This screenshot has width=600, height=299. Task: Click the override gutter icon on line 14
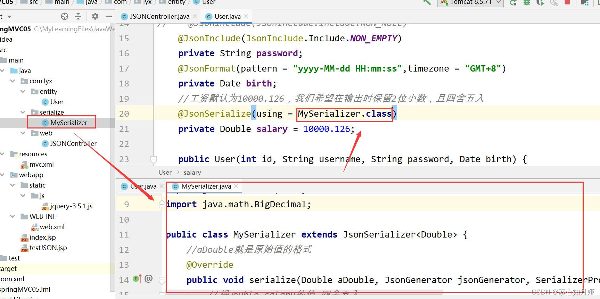pos(138,279)
